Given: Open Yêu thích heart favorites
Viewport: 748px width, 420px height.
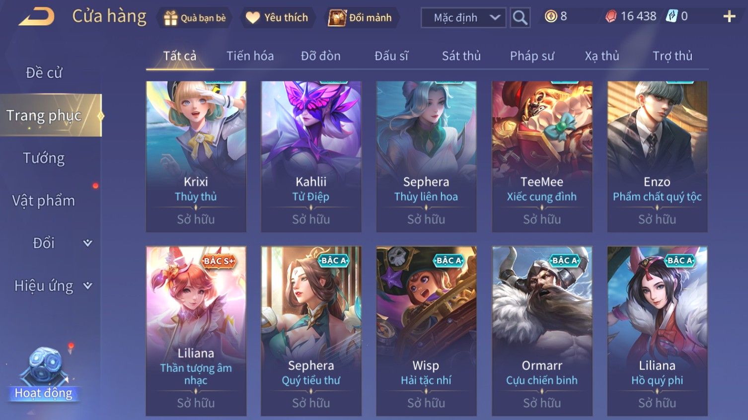Looking at the screenshot, I should coord(277,18).
